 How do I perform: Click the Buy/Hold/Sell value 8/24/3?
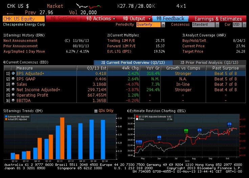[x=239, y=41]
